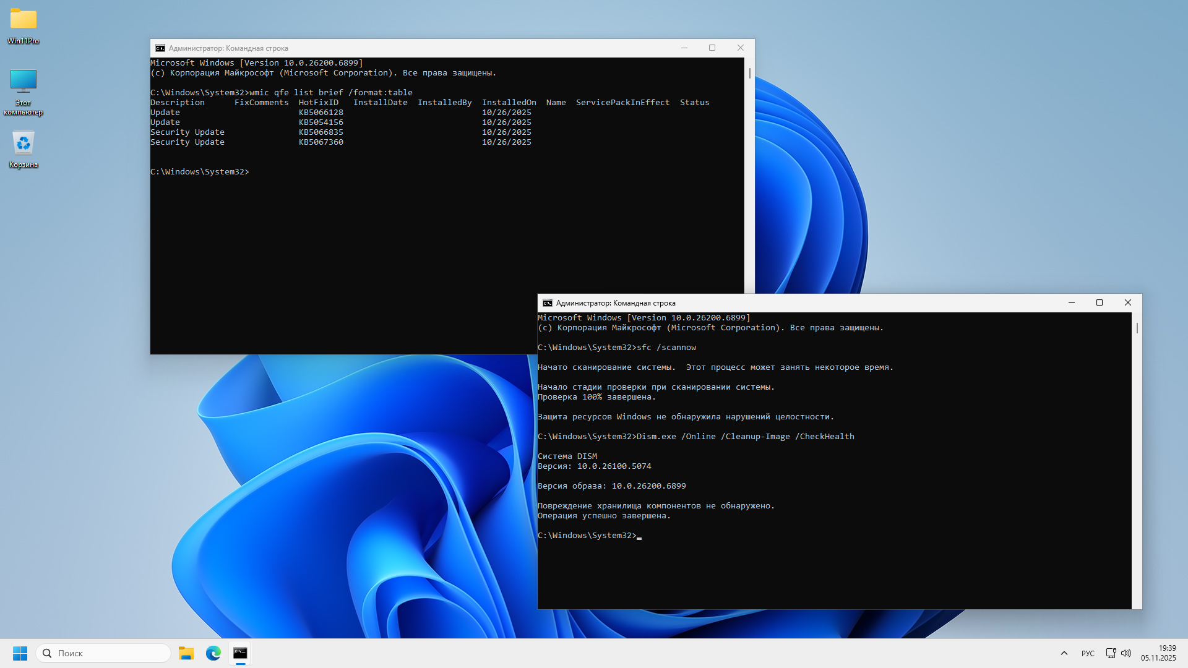Click the volume speaker tray icon

(x=1126, y=653)
